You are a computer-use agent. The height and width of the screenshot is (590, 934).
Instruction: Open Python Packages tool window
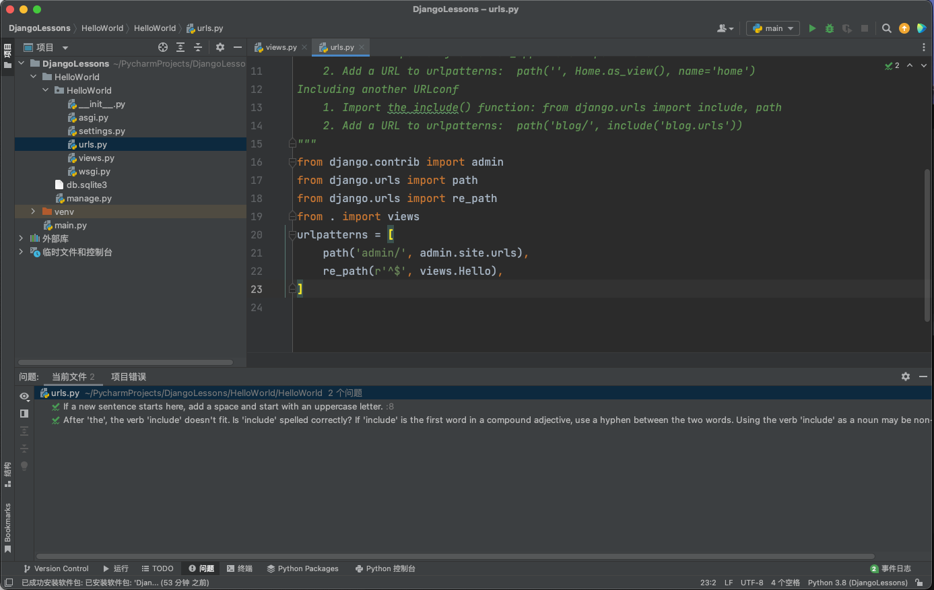tap(302, 568)
